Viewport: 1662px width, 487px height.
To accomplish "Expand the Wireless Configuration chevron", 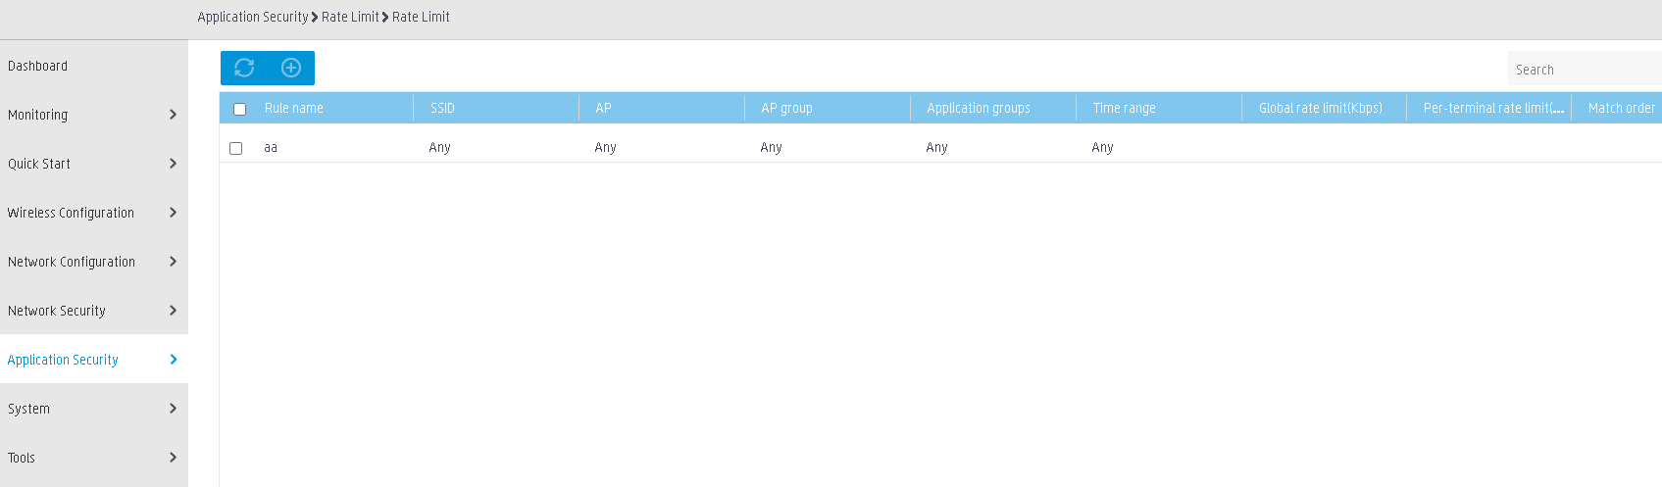I will point(173,213).
